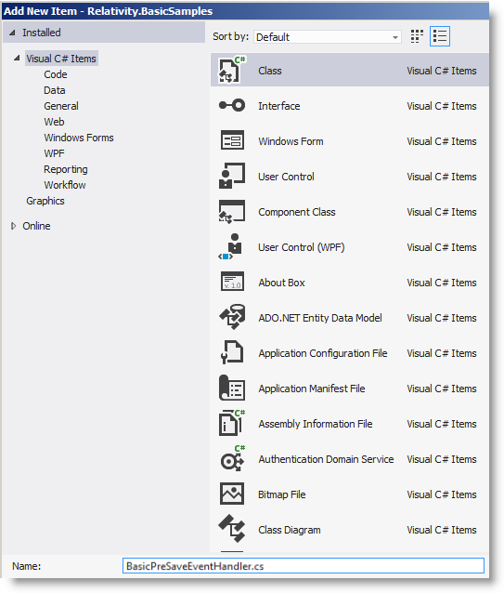
Task: Click 'Assembly Information File' text
Action: 316,424
